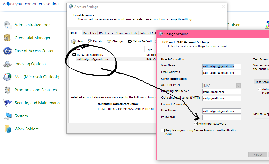
Task: Click the Repair... button
Action: (x=96, y=41)
